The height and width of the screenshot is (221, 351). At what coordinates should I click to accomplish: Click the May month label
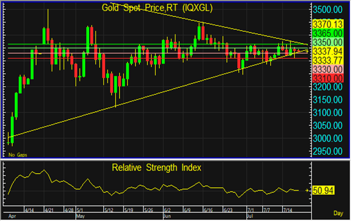coord(81,216)
